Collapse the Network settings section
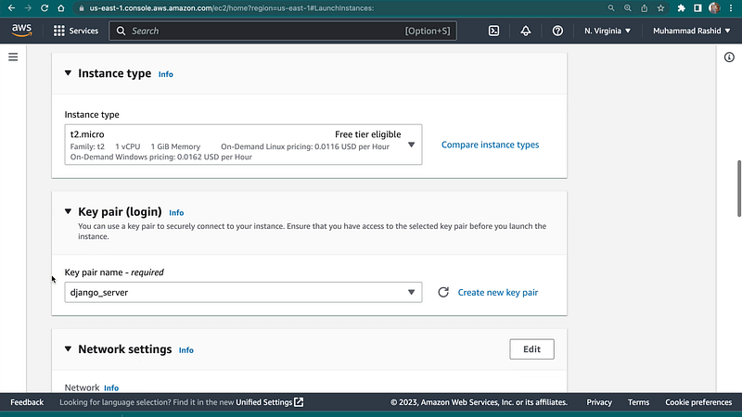 point(68,349)
